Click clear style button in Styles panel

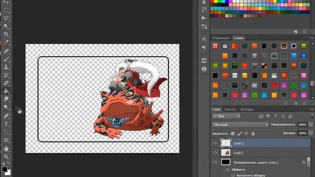tap(286, 103)
